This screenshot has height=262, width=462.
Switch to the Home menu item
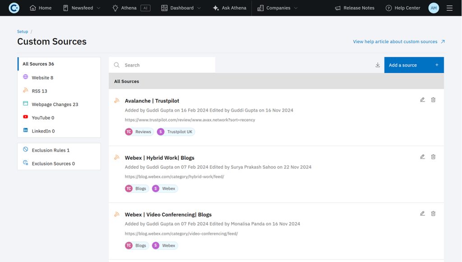[x=41, y=8]
